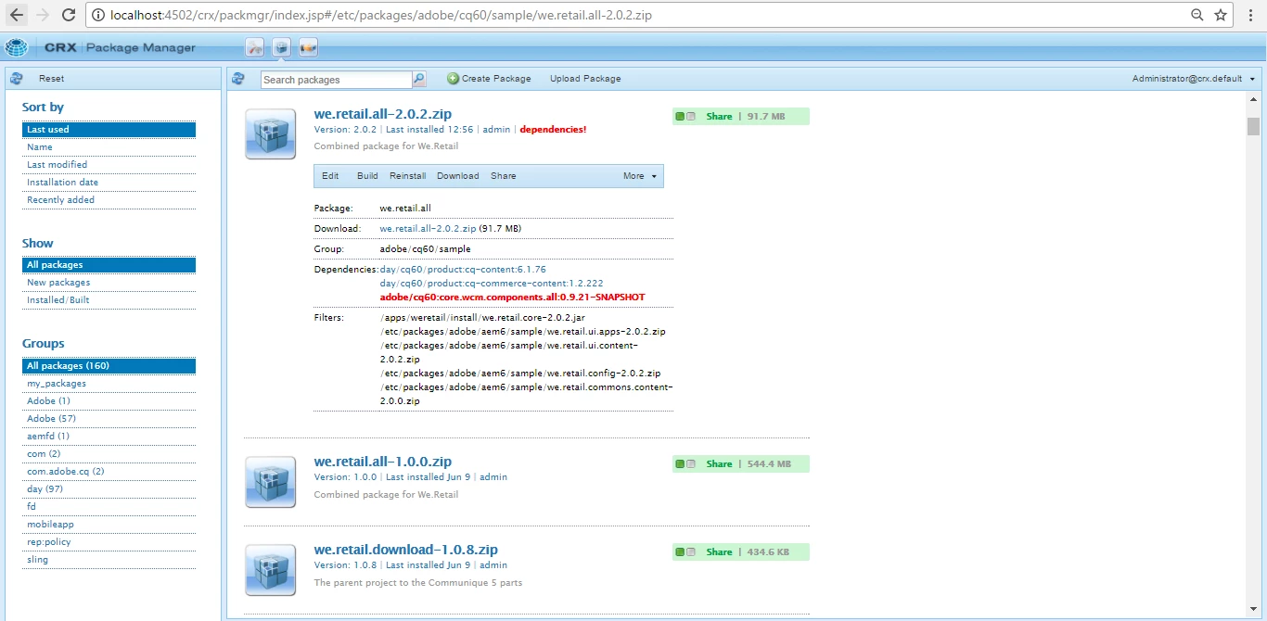The image size is (1267, 621).
Task: Select group day (97)
Action: [x=109, y=489]
